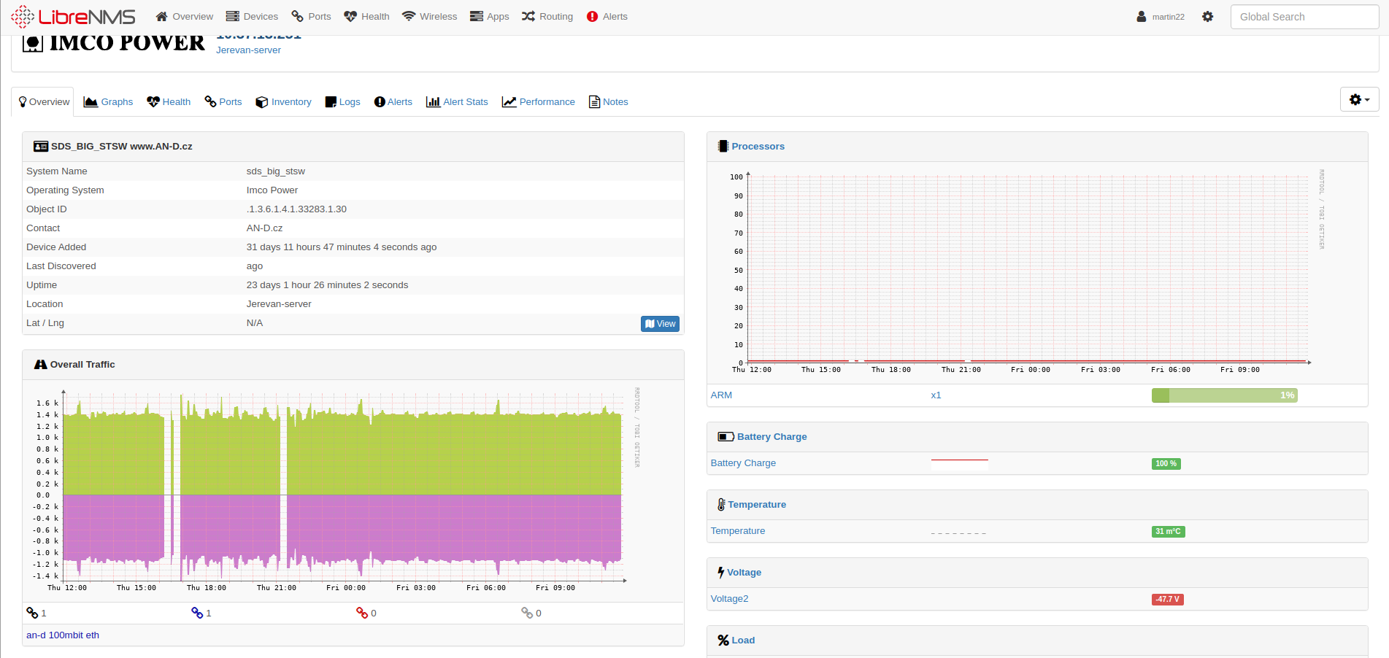
Task: Open the Voltage2 sensor link
Action: (x=729, y=599)
